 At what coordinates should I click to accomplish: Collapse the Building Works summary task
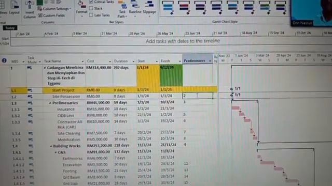(51, 146)
